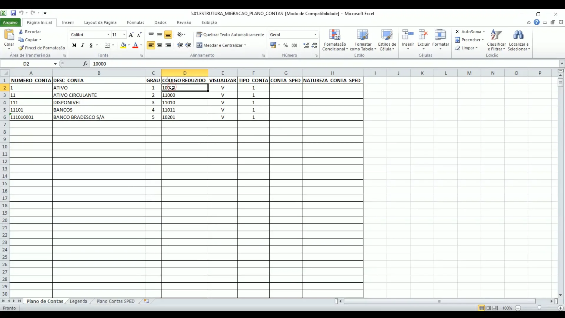Zoom in with the plus button
The width and height of the screenshot is (565, 318).
tap(561, 308)
